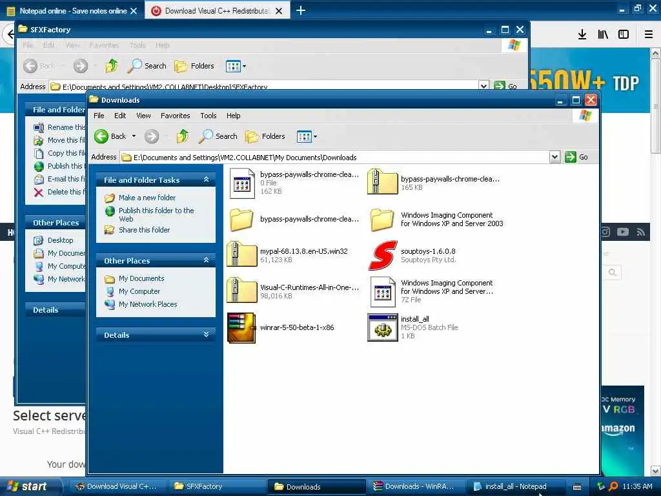Screen dimensions: 661x496
Task: Click Windows start button
Action: [x=28, y=486]
